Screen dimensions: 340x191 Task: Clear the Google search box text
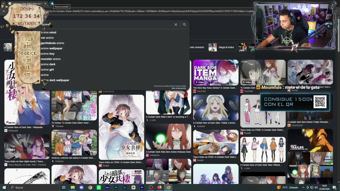point(176,24)
